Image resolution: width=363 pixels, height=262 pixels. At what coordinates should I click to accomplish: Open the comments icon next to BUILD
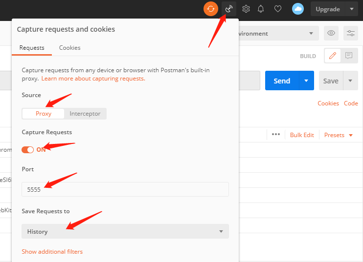(x=349, y=56)
